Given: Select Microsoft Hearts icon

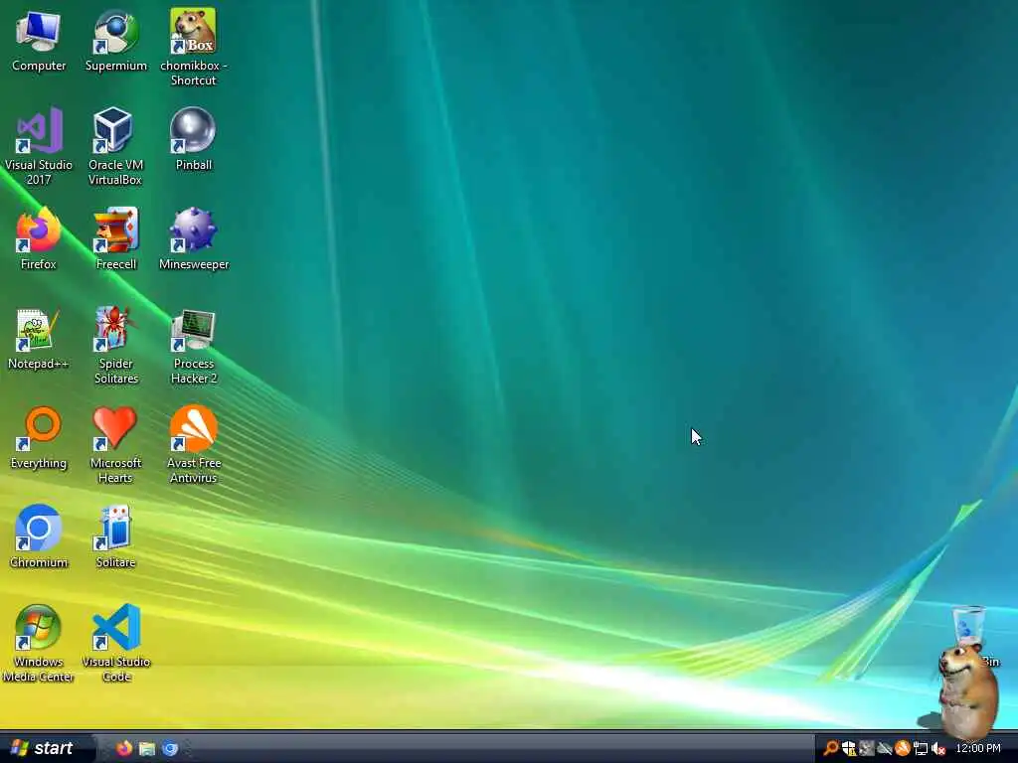Looking at the screenshot, I should [115, 445].
